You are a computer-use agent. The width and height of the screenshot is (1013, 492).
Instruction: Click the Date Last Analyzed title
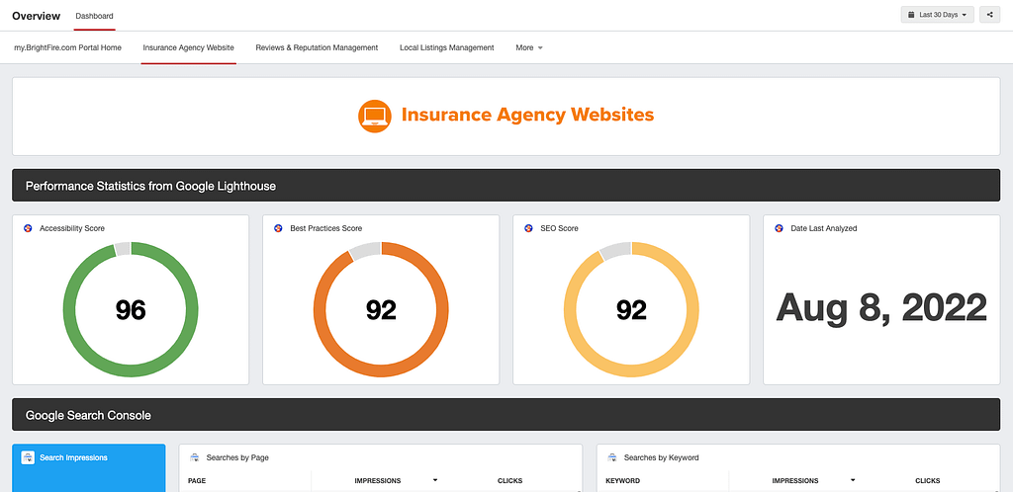[x=824, y=228]
